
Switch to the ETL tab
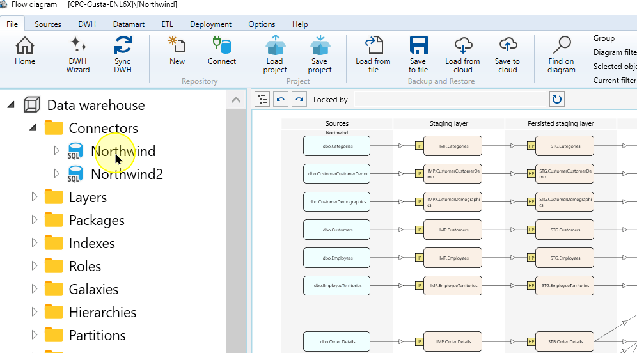(167, 24)
